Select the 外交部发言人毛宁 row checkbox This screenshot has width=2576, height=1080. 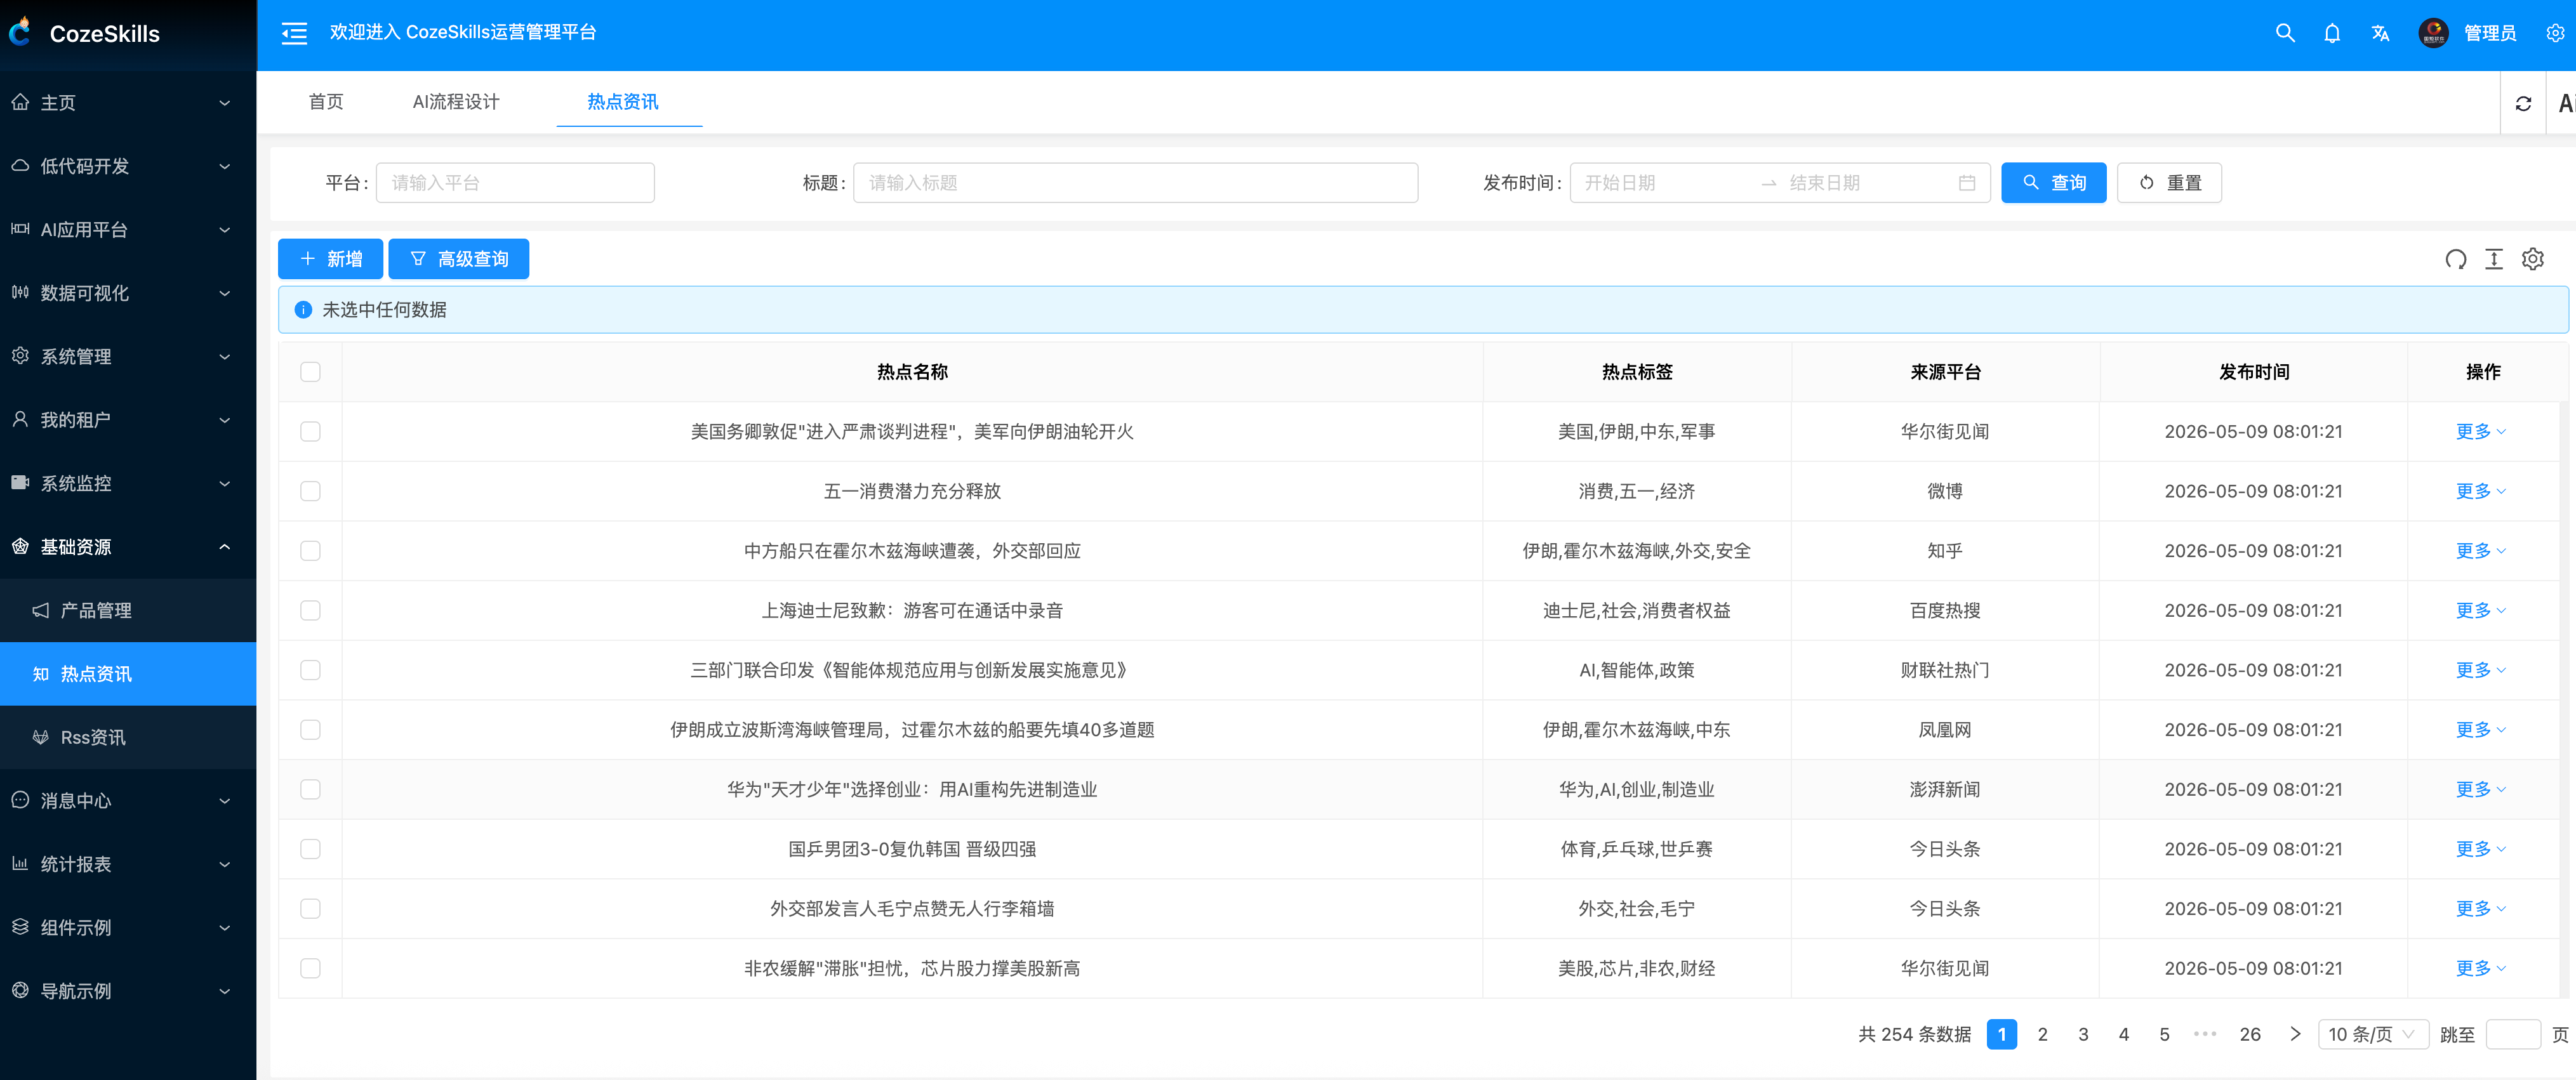click(x=310, y=909)
